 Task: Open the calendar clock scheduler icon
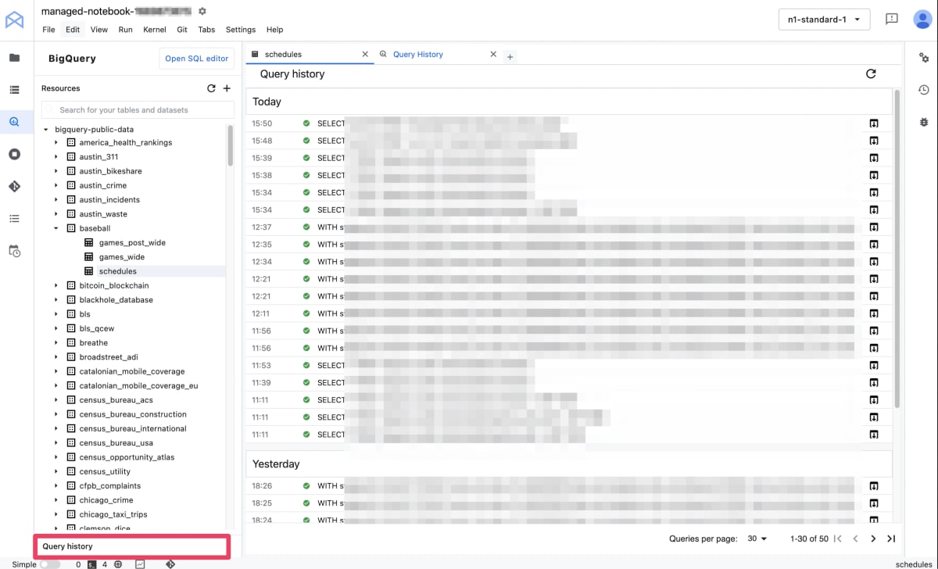click(x=14, y=251)
